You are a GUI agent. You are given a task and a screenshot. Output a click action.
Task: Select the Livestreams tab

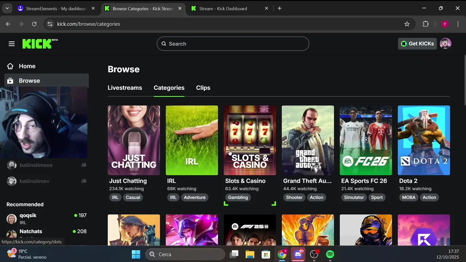point(125,88)
